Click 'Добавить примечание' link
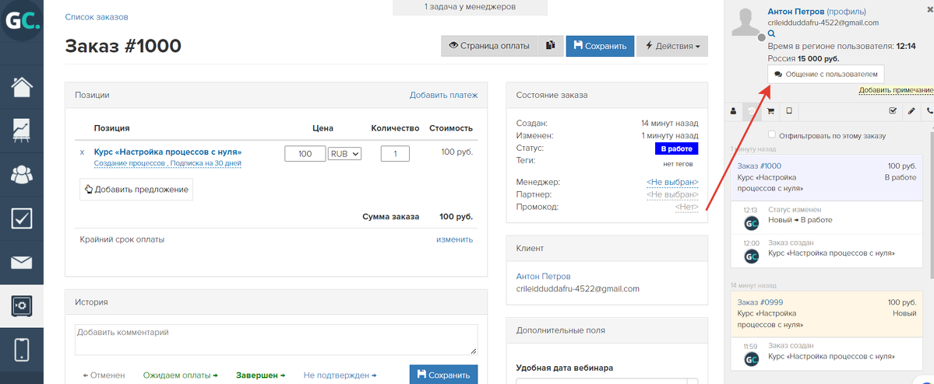Image resolution: width=934 pixels, height=384 pixels. click(896, 90)
